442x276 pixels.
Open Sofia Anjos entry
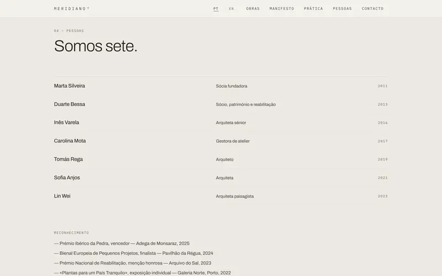point(220,178)
